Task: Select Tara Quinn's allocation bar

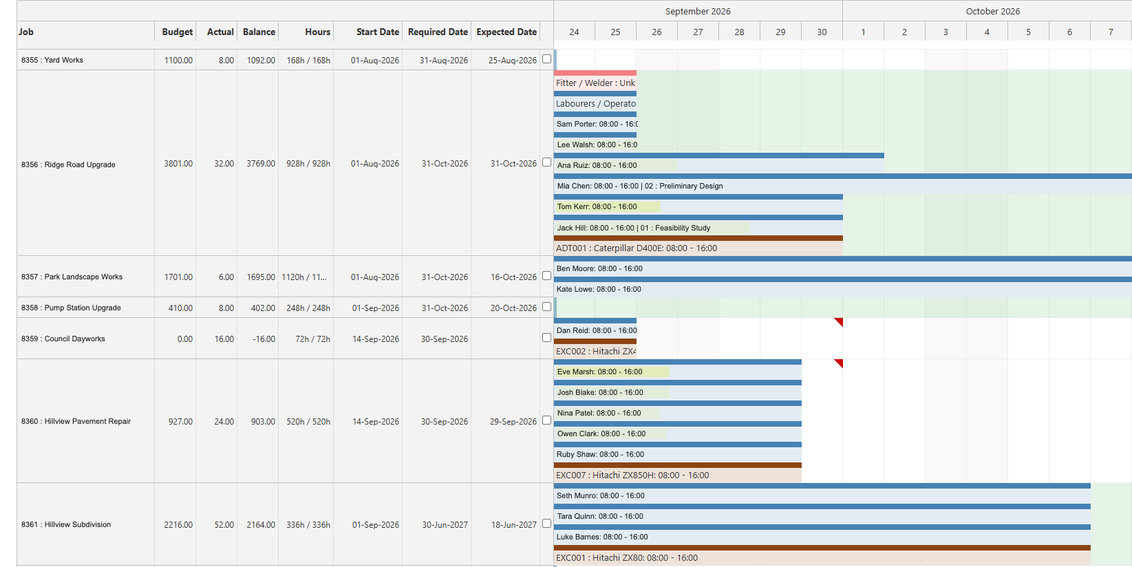Action: coord(822,514)
